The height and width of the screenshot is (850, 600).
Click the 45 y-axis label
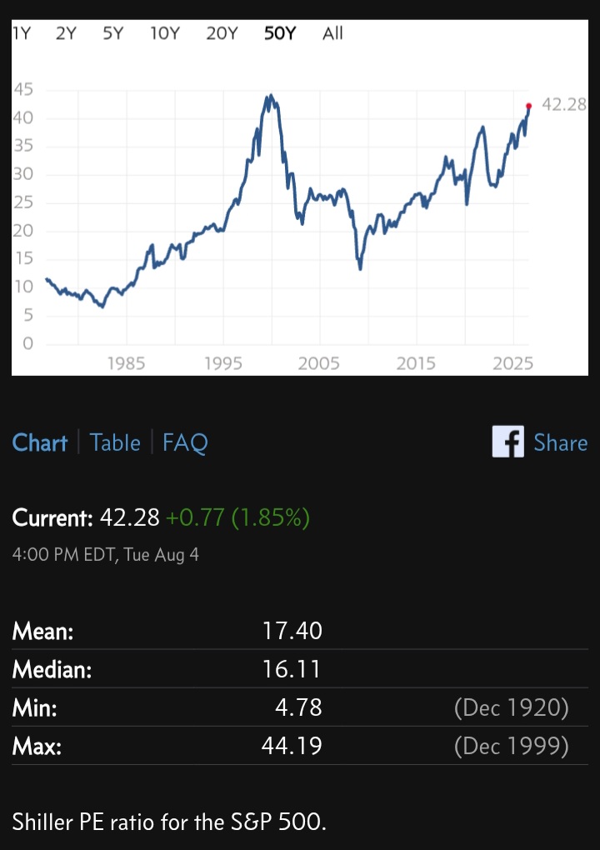tap(23, 90)
